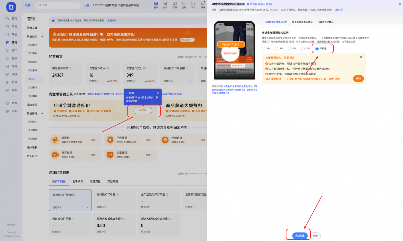Select the 2% deduction ratio radio button
This screenshot has height=241, width=403.
(x=264, y=49)
